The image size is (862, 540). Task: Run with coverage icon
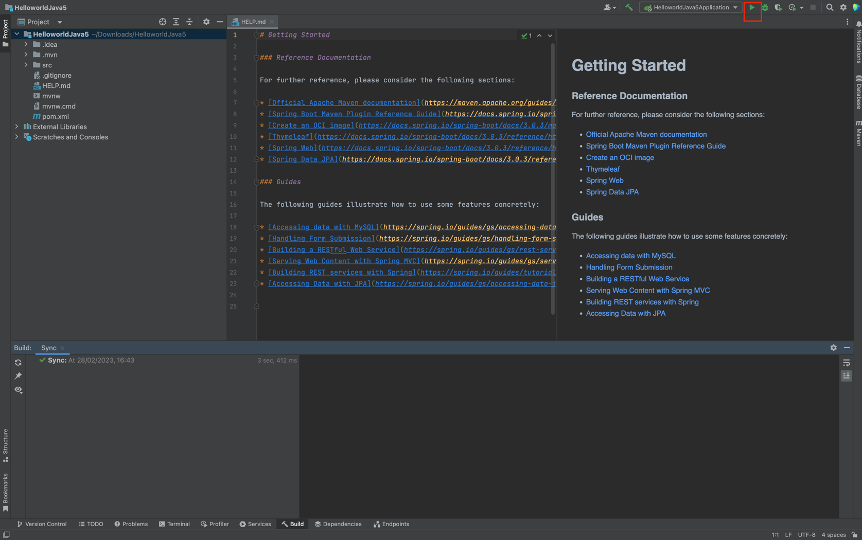778,8
